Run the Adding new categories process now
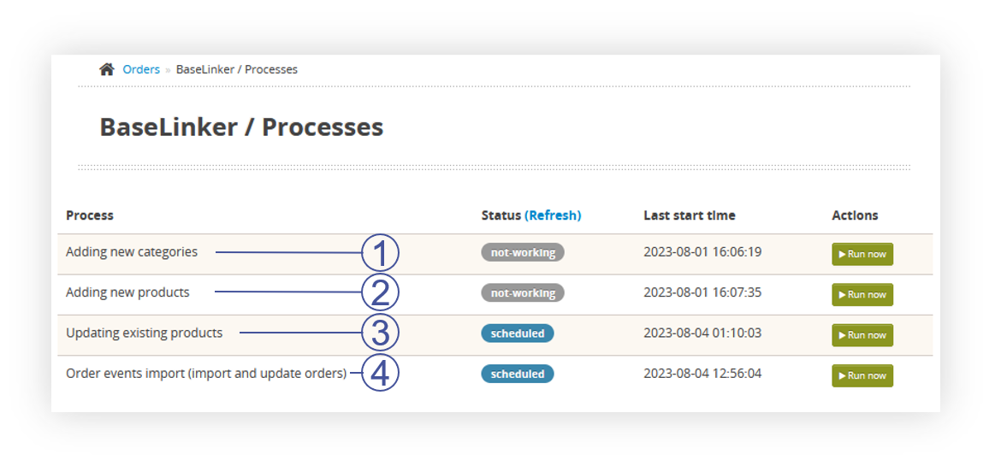The height and width of the screenshot is (466, 1001). coord(862,254)
